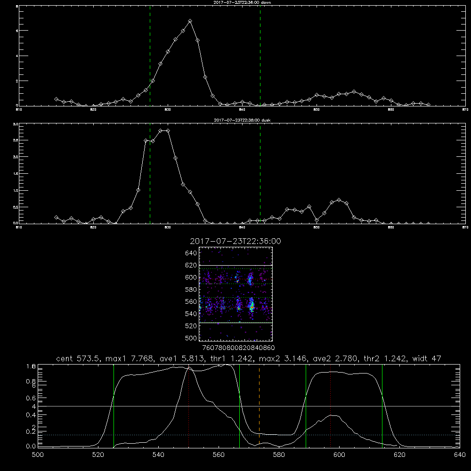Click the '560' label beside the spectrogram image
471x471 pixels.
pos(191,301)
